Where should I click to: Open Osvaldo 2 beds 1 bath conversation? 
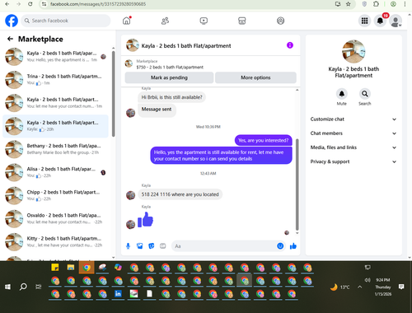tap(55, 218)
